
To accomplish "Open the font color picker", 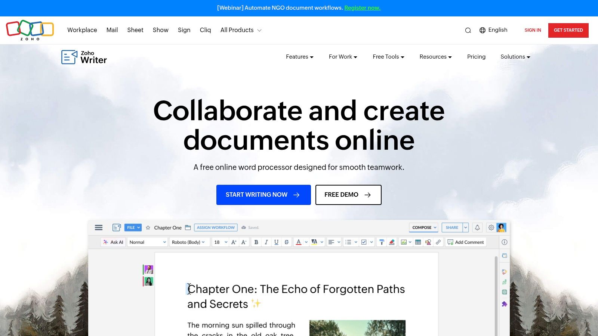I will coord(299,242).
